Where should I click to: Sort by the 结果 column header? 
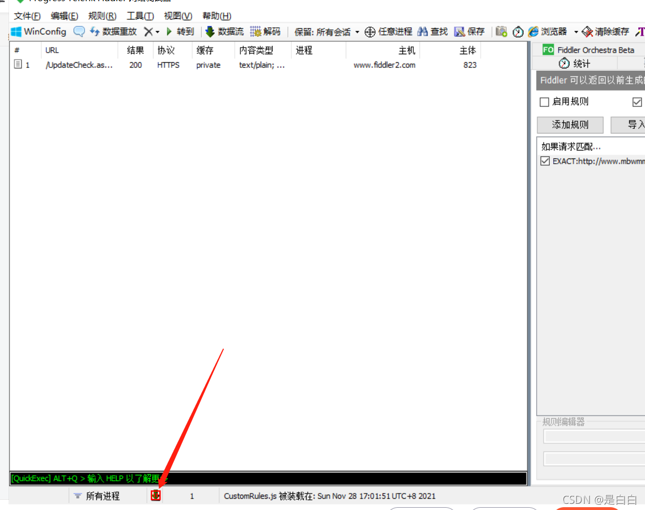[136, 50]
